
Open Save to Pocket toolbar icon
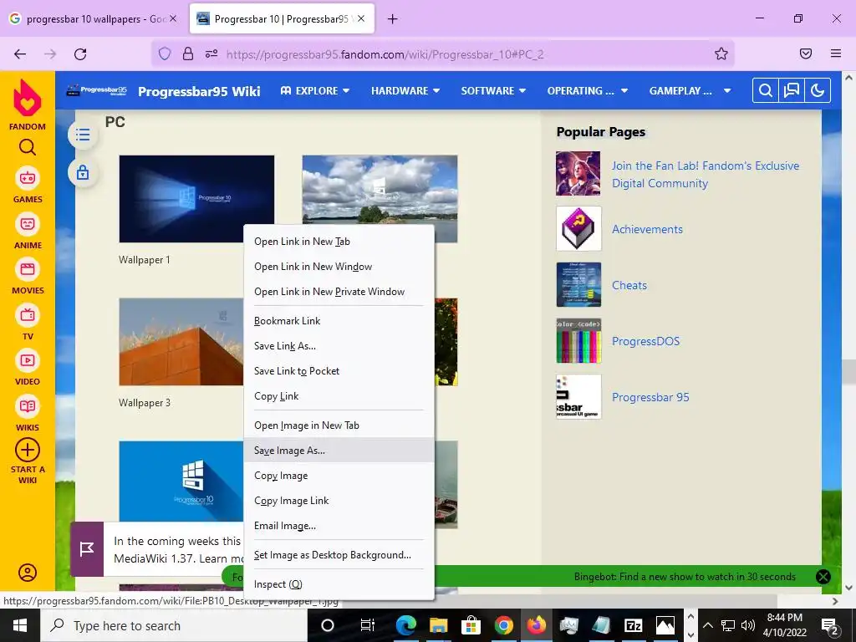806,53
